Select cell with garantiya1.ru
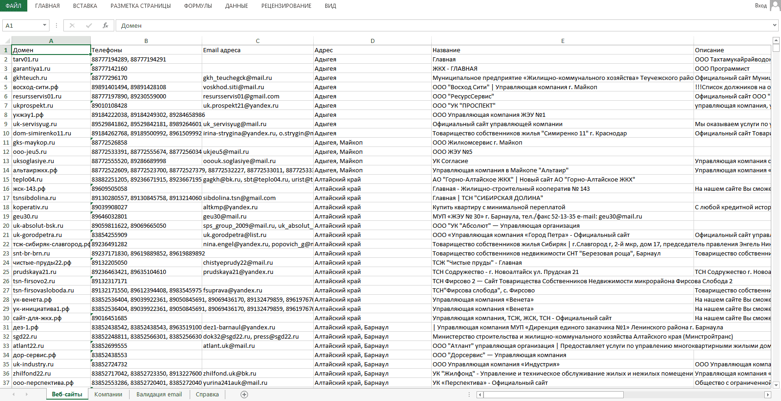781x401 pixels. point(51,68)
